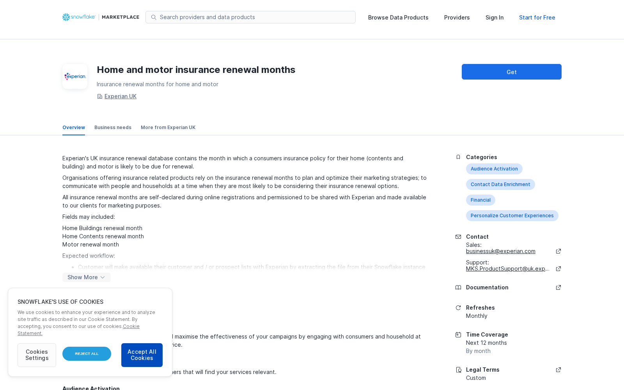
Task: Open Cookies Settings
Action: coord(37,355)
